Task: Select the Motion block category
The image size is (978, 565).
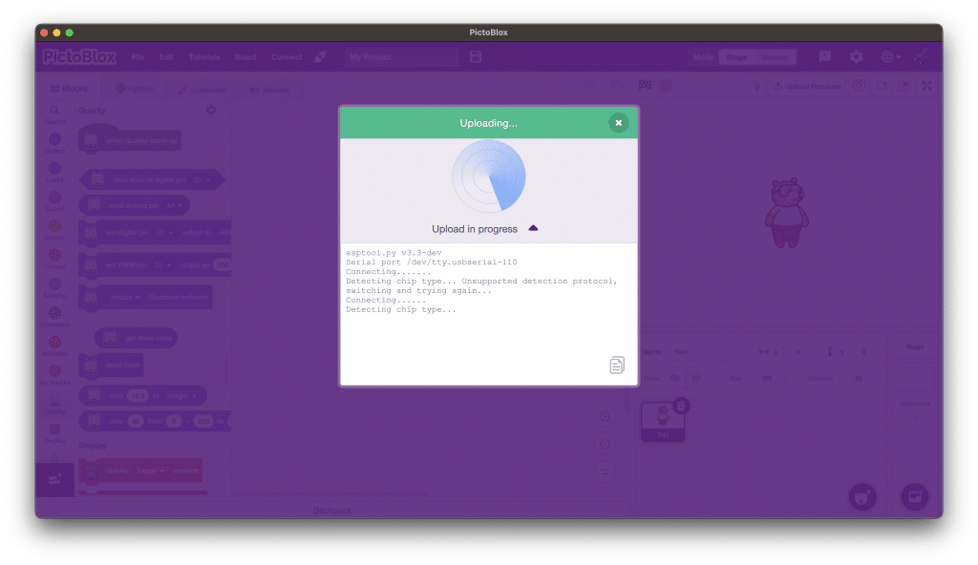Action: (54, 143)
